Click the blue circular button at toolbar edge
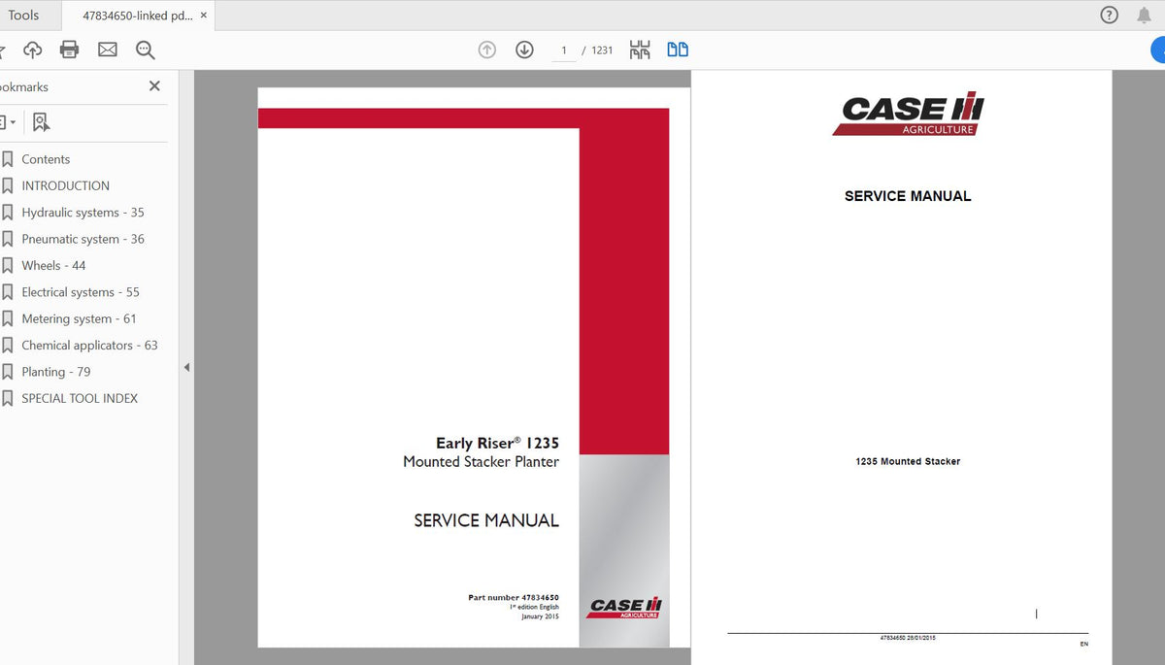 pyautogui.click(x=1158, y=50)
